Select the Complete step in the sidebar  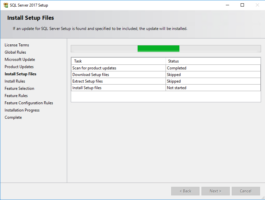(13, 117)
